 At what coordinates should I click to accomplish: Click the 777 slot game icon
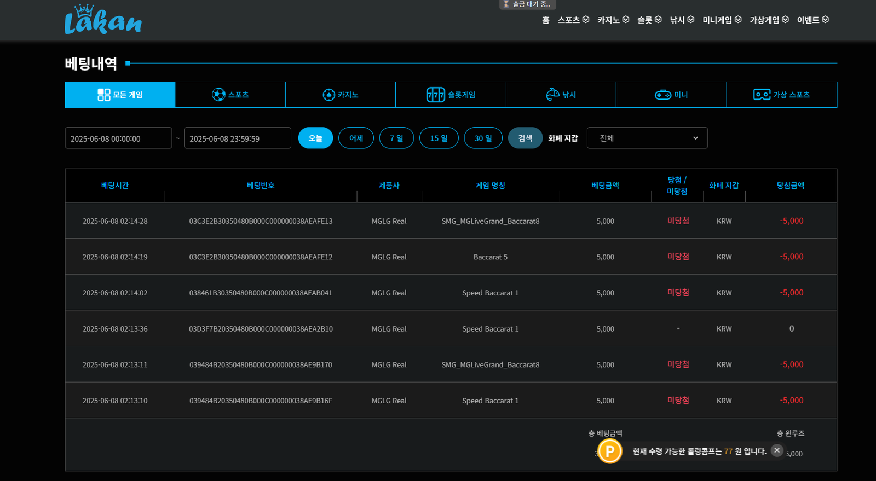coord(436,95)
